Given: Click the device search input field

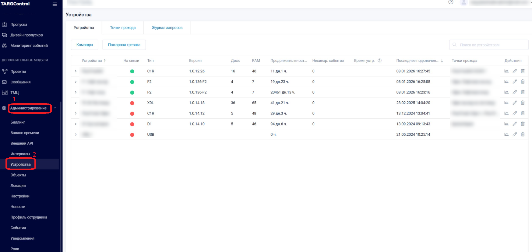Looking at the screenshot, I should tap(490, 45).
